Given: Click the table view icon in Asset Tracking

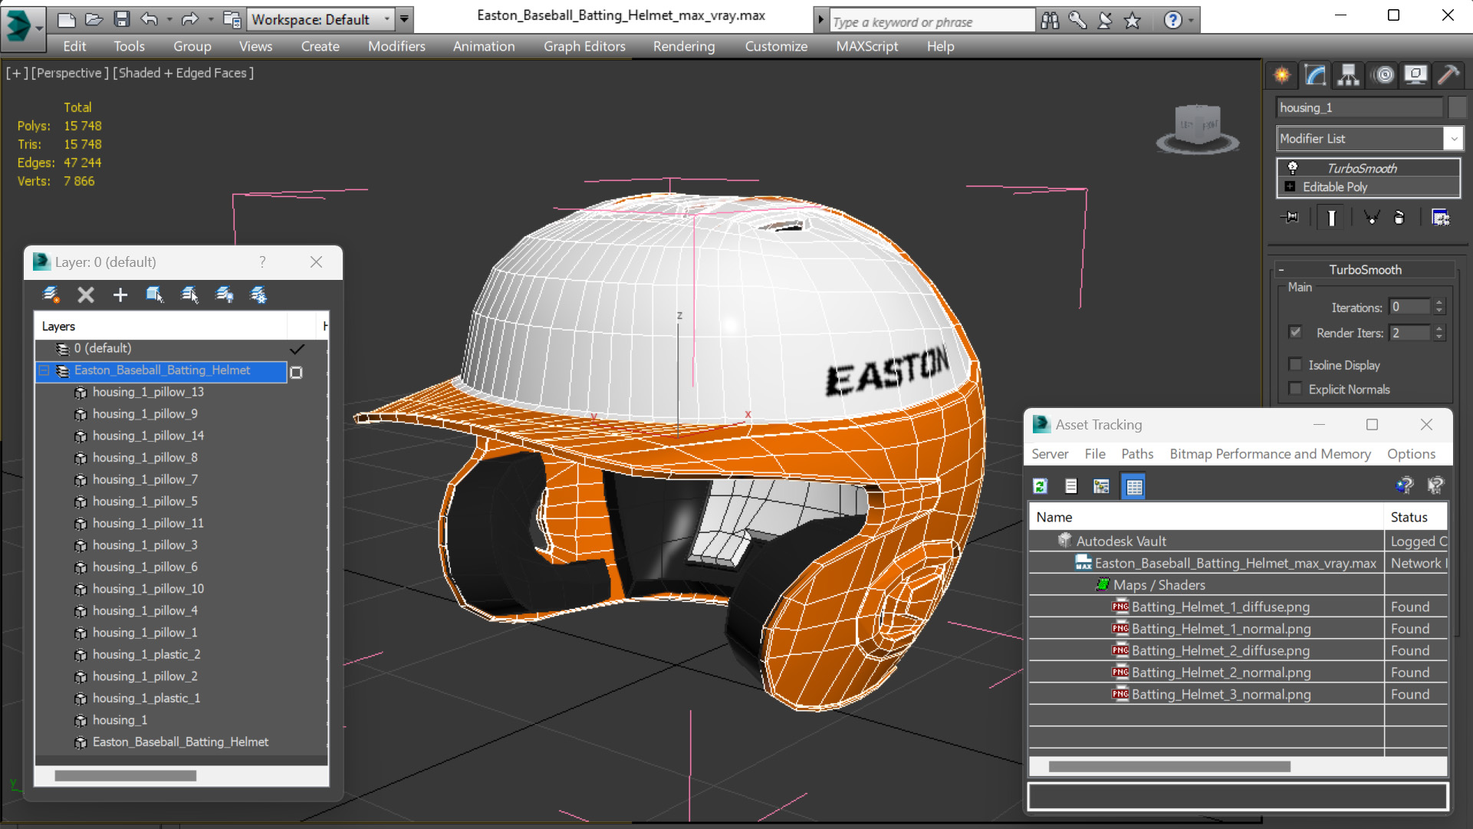Looking at the screenshot, I should (1133, 486).
